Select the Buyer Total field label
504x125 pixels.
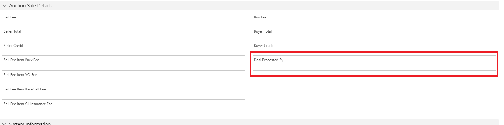pyautogui.click(x=263, y=31)
